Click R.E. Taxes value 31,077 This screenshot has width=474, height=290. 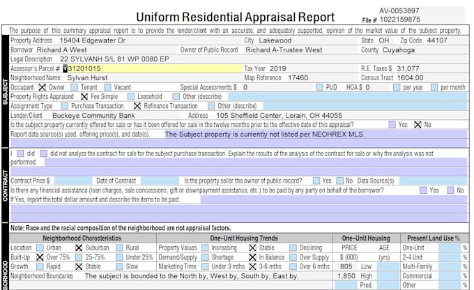pyautogui.click(x=408, y=68)
